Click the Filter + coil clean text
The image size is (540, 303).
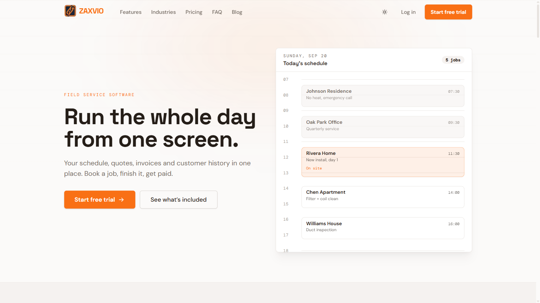click(x=322, y=199)
